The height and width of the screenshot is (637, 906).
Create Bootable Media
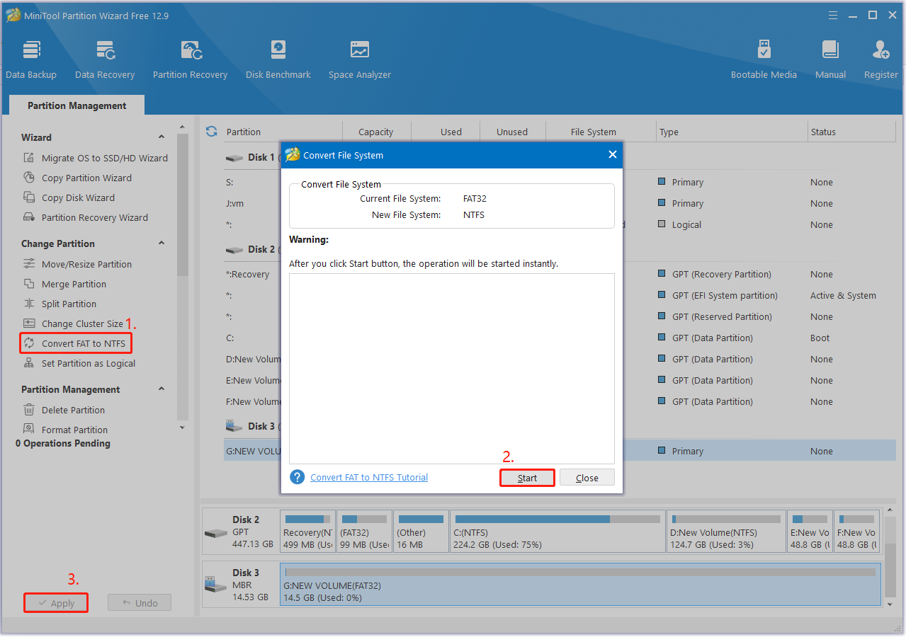pyautogui.click(x=764, y=59)
